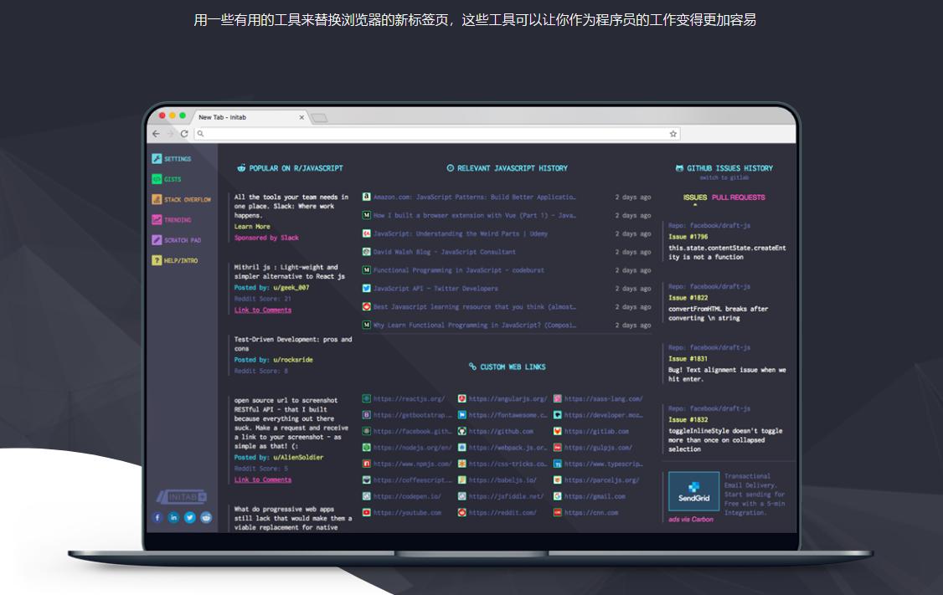Open Issue #1832 about toggleInlineStyle
This screenshot has width=943, height=595.
click(x=688, y=420)
